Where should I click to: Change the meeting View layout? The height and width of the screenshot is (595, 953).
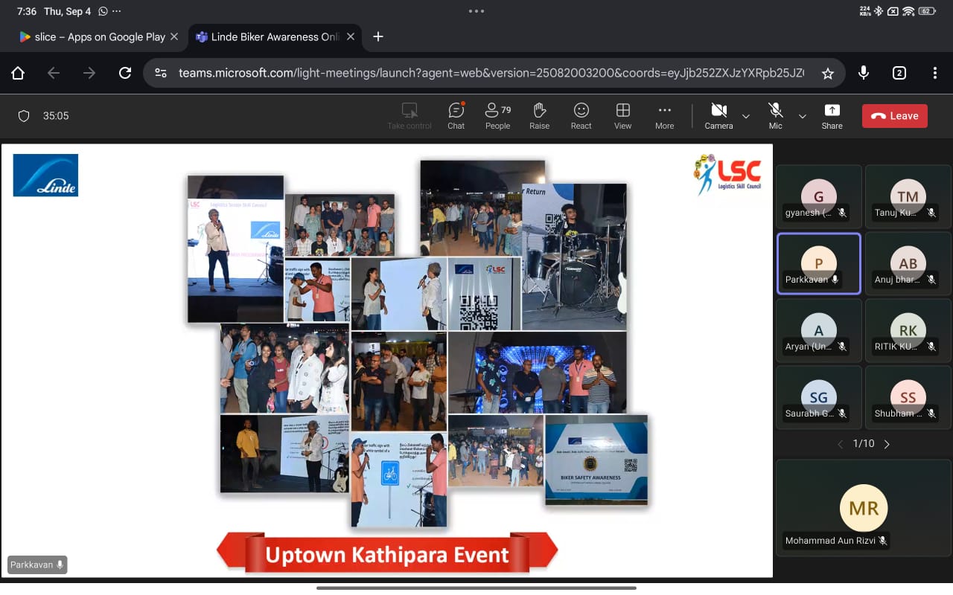pos(622,115)
